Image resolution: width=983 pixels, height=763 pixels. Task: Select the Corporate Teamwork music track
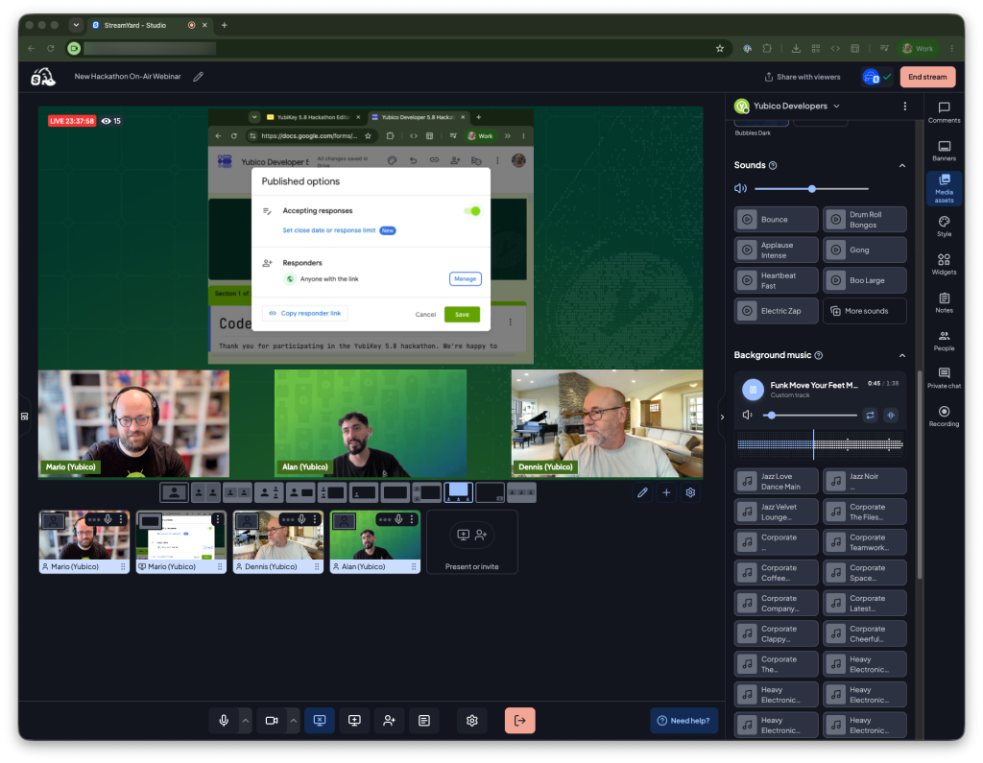(x=865, y=541)
